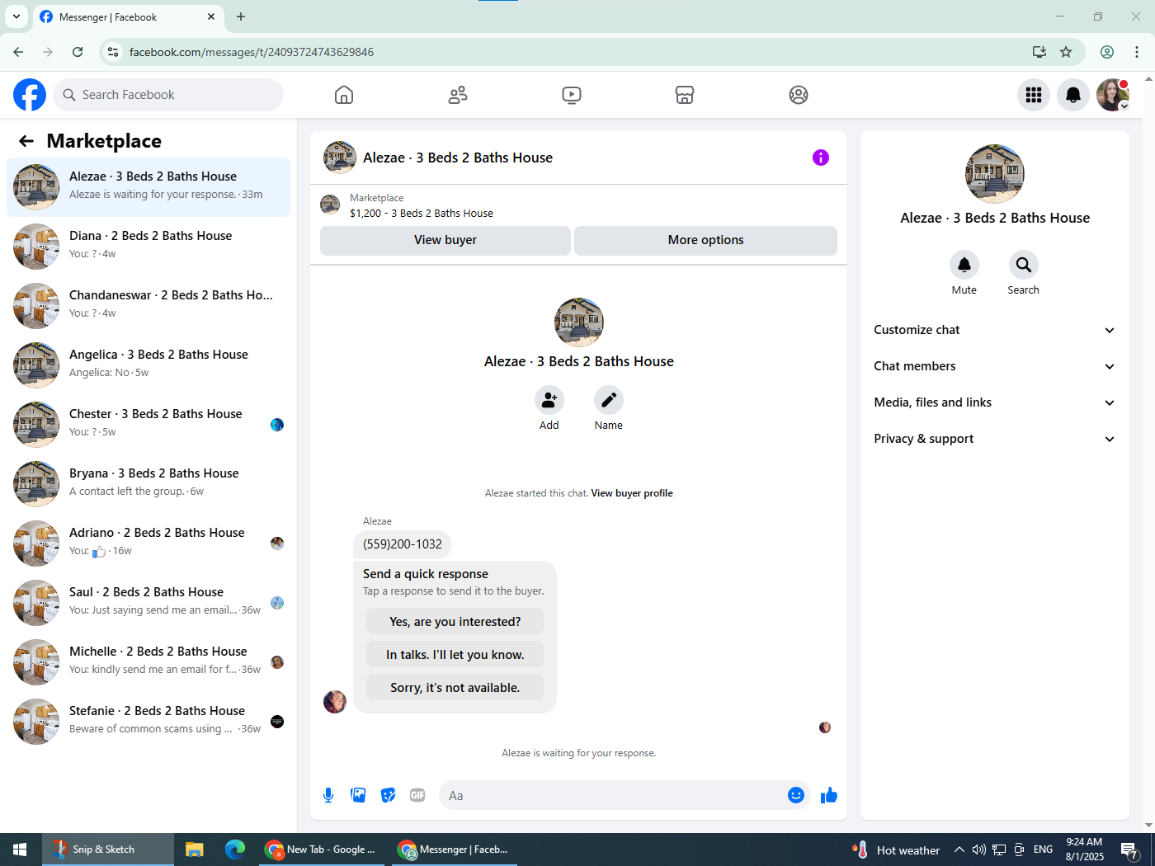The width and height of the screenshot is (1155, 866).
Task: Open the View buyer profile link
Action: [x=632, y=493]
